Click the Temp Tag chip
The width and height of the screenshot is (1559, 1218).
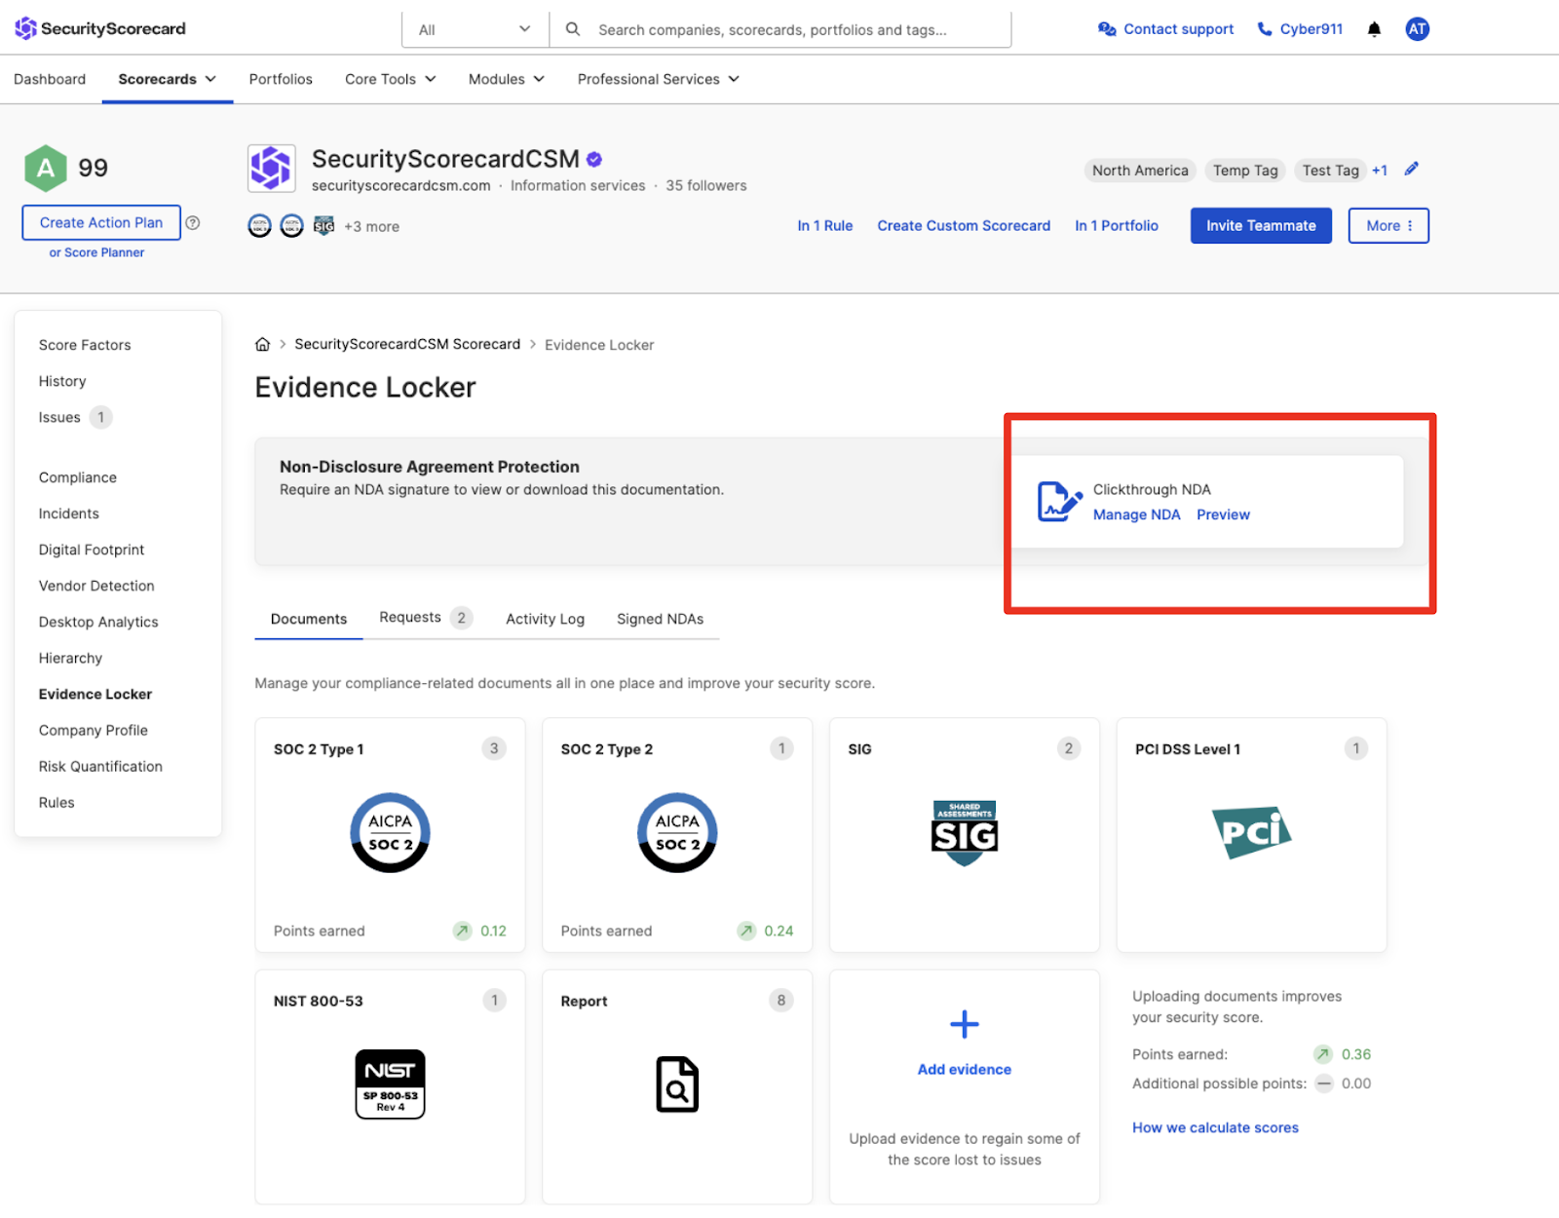pyautogui.click(x=1245, y=171)
